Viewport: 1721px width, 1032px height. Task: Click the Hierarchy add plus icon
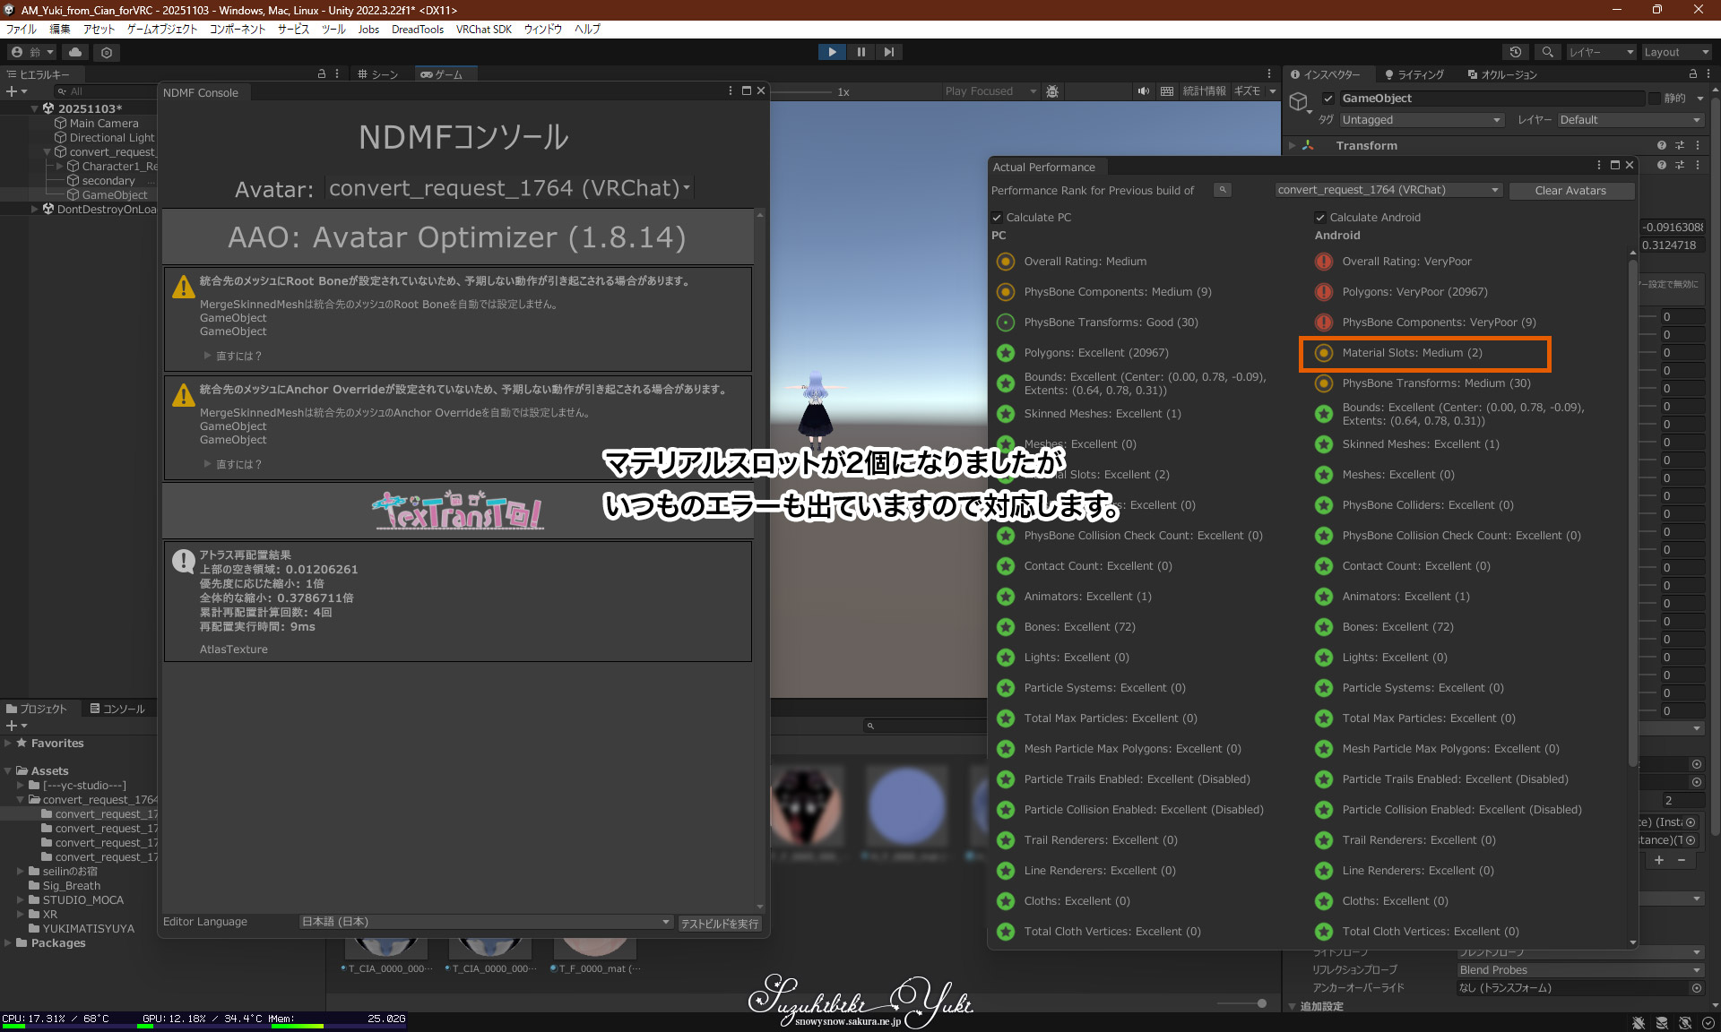[12, 91]
